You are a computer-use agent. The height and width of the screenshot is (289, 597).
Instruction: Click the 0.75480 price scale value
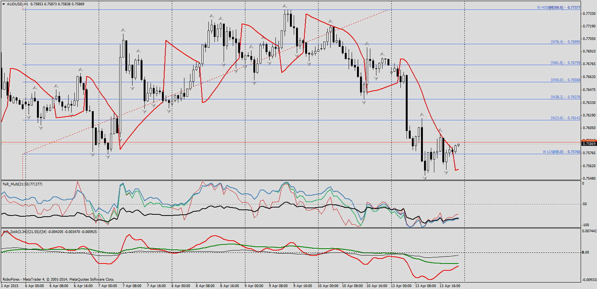589,179
